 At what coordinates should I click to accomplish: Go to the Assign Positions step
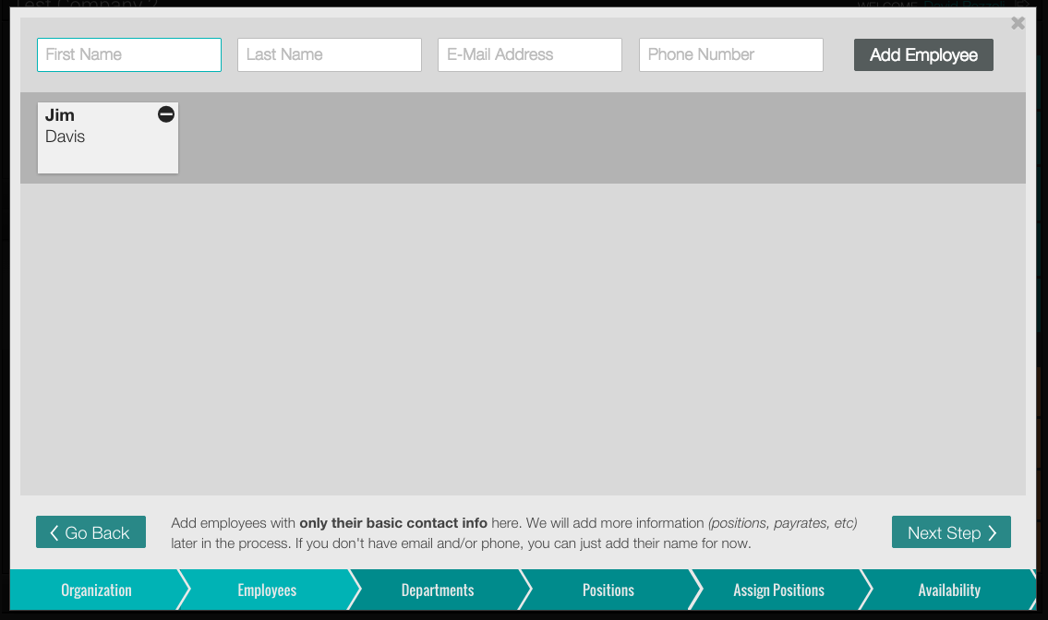(778, 590)
